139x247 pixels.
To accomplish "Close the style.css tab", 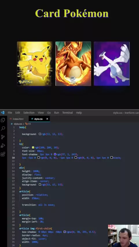I will coord(47,119).
